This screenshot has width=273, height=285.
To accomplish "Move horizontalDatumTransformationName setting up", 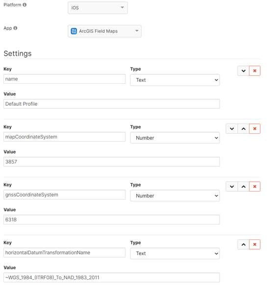I will point(244,245).
